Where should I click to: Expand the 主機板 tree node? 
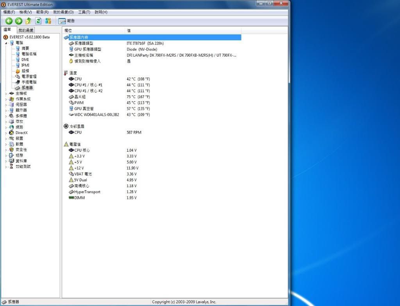6,94
